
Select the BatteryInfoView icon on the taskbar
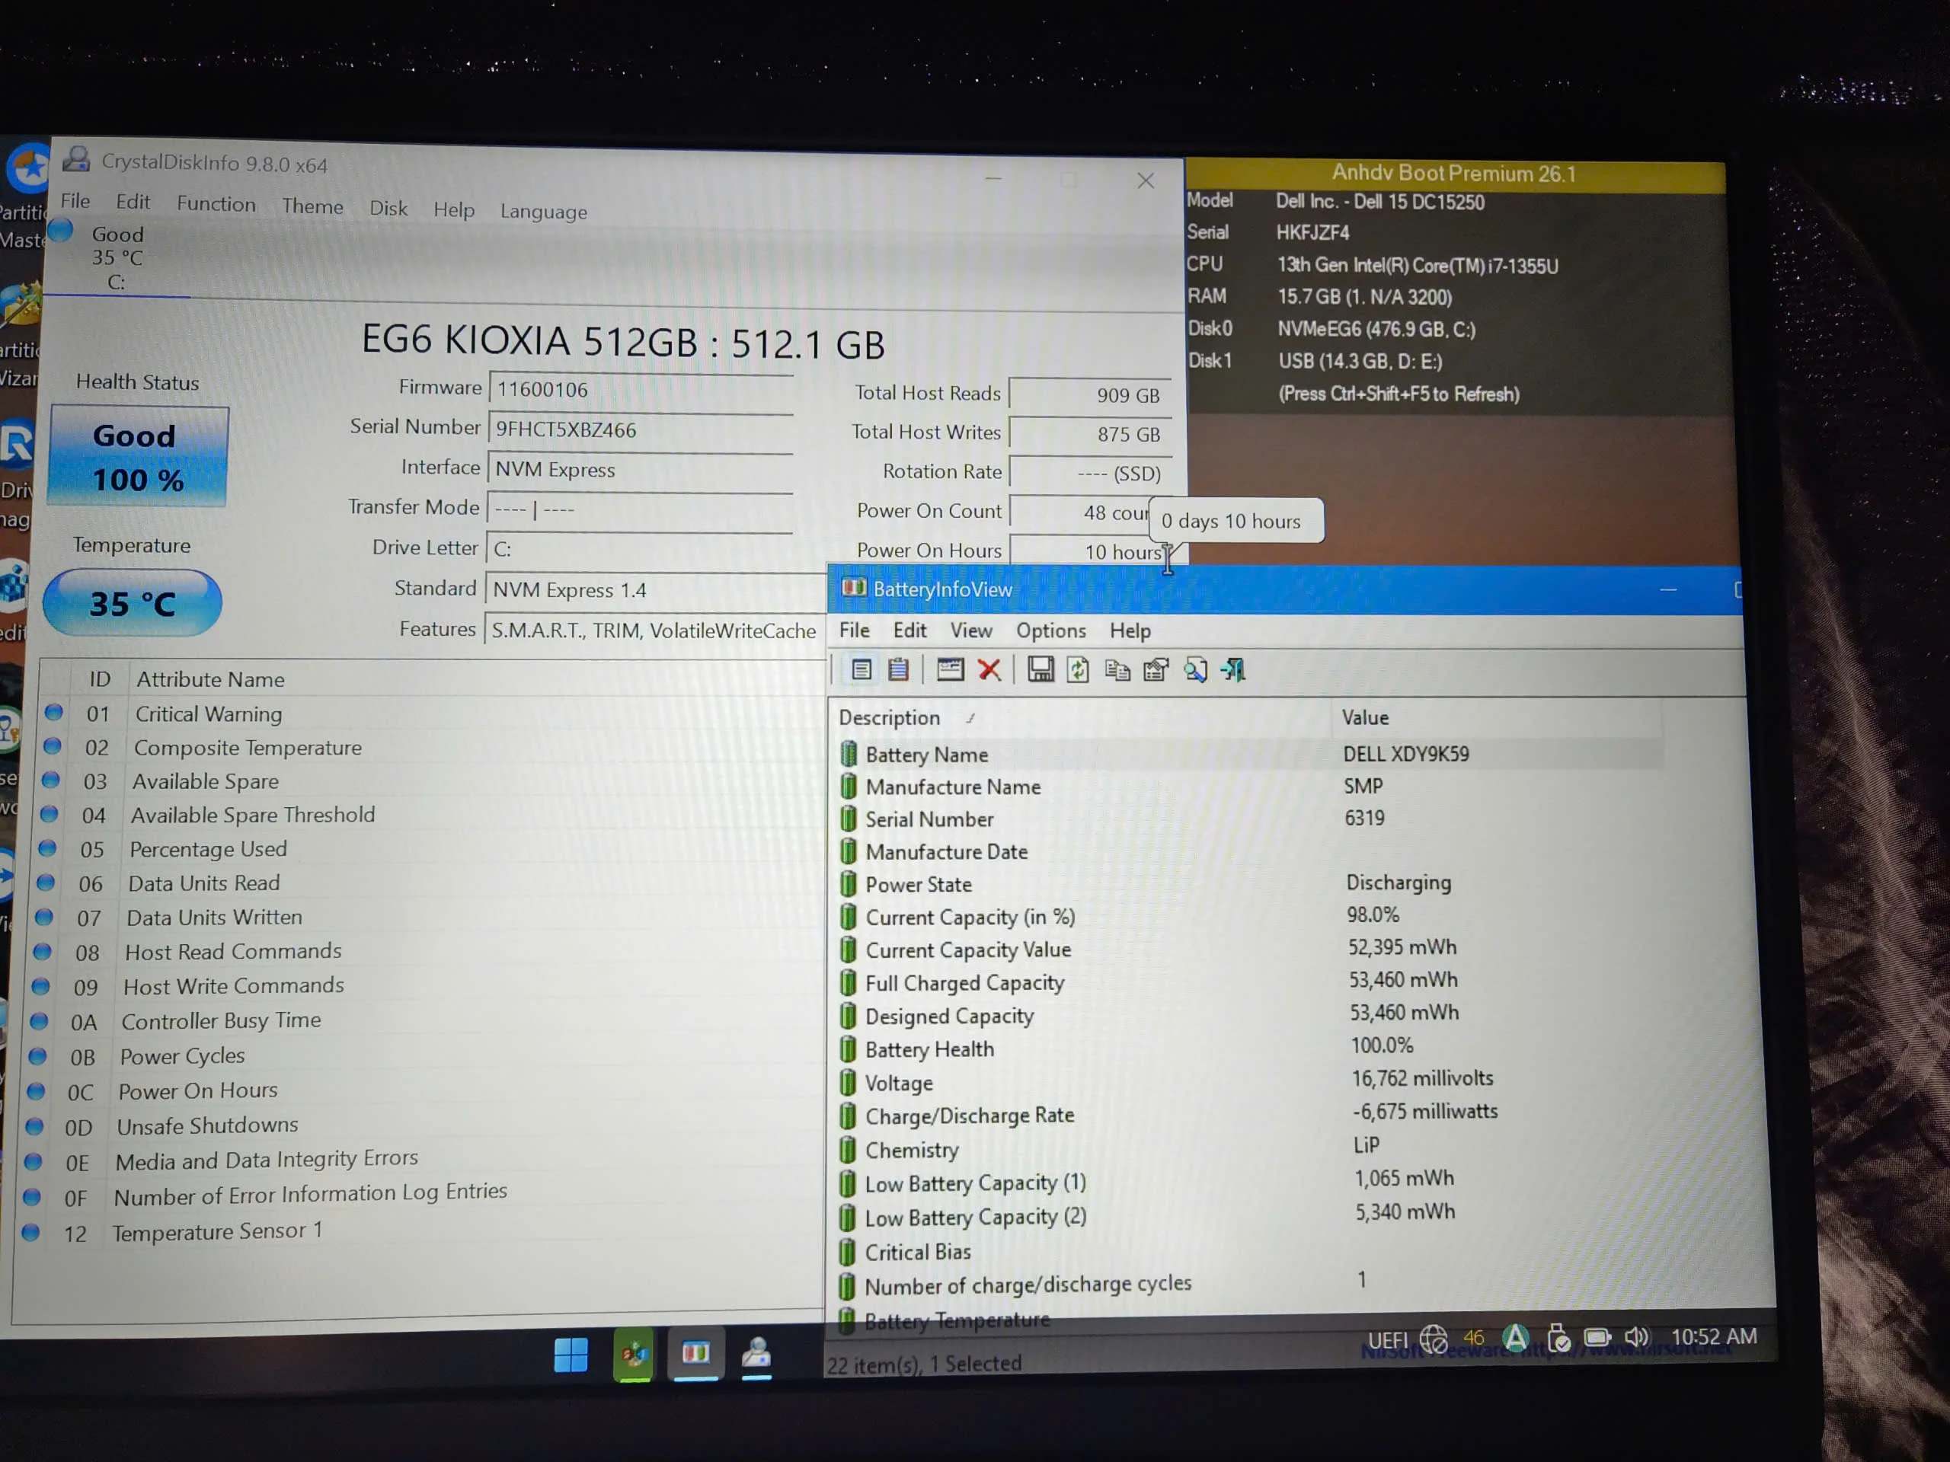click(x=695, y=1352)
